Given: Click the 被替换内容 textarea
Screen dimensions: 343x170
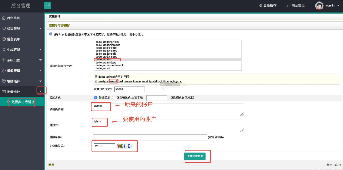Looking at the screenshot, I should coord(168,109).
